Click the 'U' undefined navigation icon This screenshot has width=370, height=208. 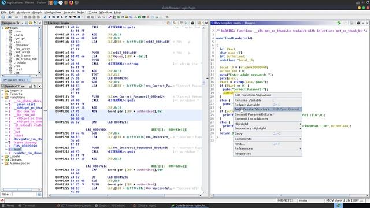point(58,17)
